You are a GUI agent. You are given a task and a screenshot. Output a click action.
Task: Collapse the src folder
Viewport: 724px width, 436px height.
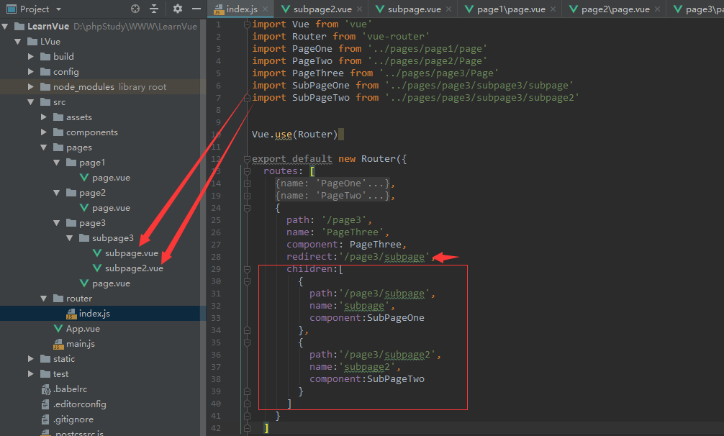coord(31,102)
